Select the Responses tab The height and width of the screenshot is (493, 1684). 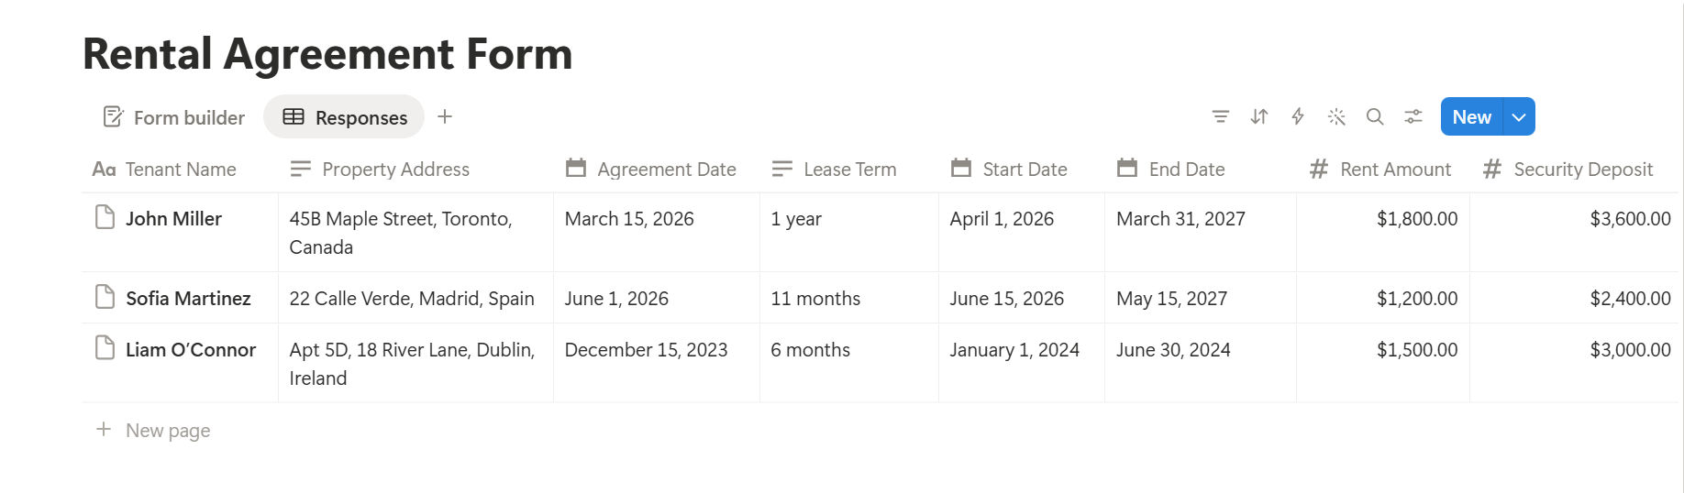(x=344, y=117)
